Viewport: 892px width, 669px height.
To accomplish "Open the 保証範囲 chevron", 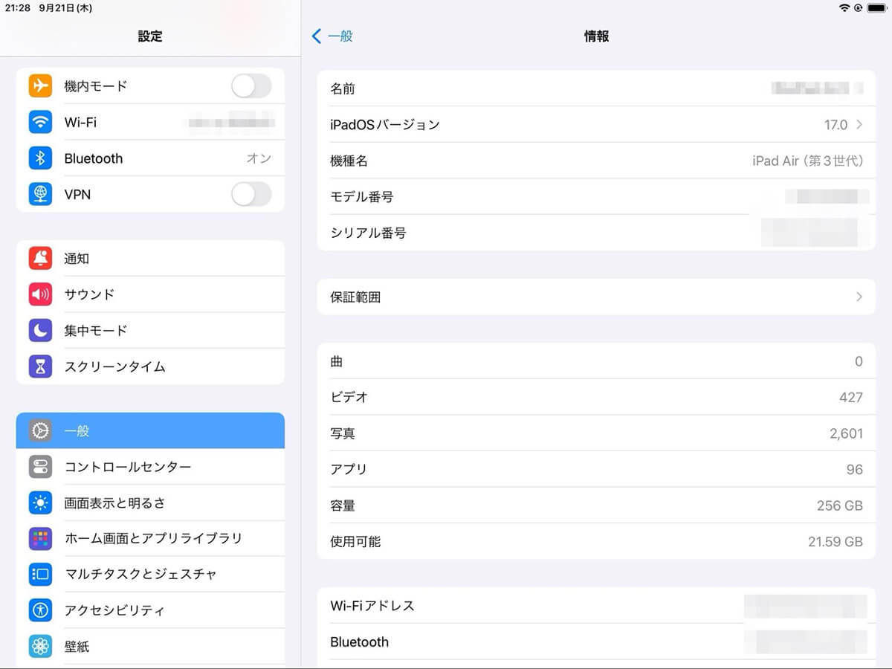I will point(859,297).
